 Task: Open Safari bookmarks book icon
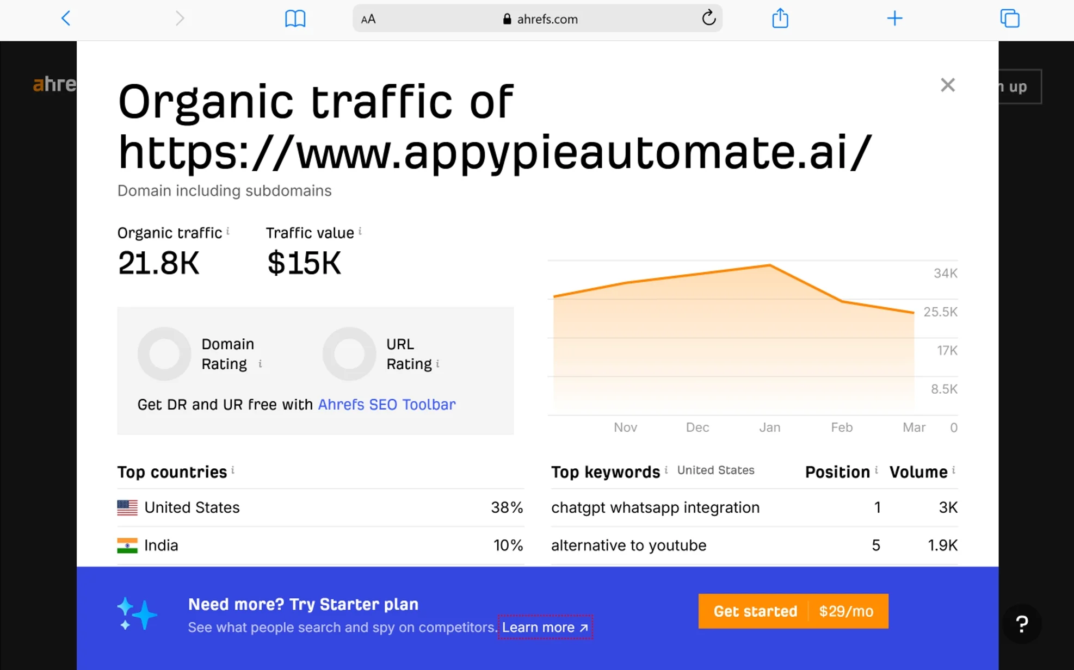[295, 18]
